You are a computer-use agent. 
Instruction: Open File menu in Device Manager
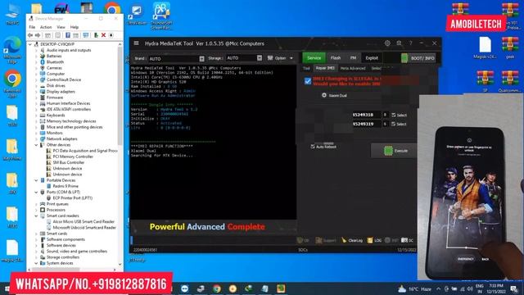pyautogui.click(x=32, y=27)
